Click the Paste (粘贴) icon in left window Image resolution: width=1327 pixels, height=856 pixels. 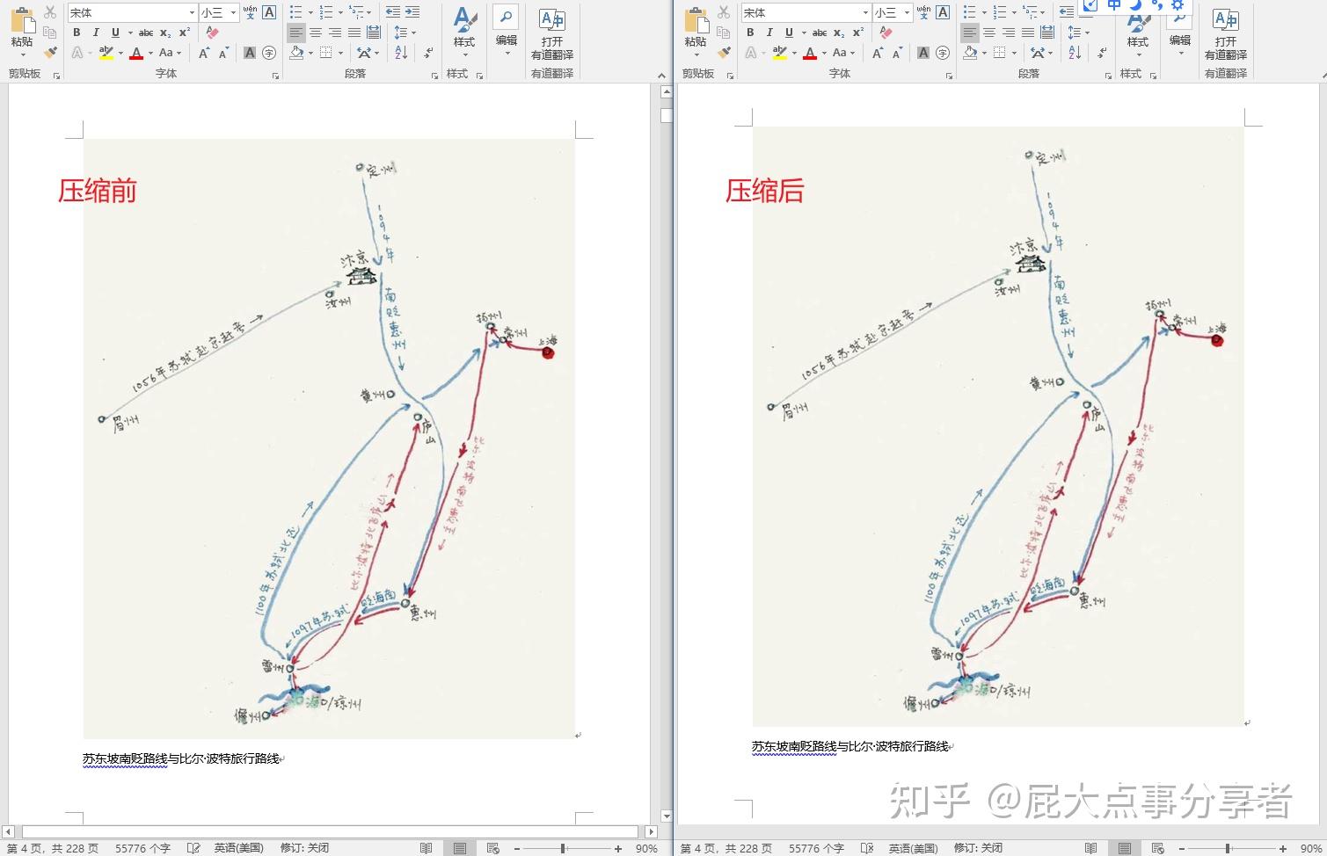click(21, 29)
